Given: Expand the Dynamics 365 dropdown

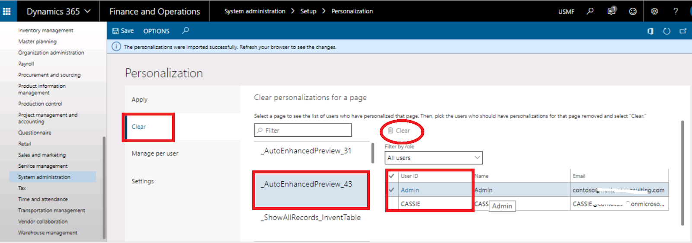Looking at the screenshot, I should click(58, 11).
